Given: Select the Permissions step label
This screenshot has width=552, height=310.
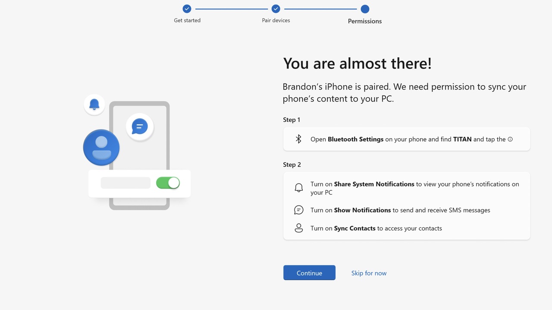Looking at the screenshot, I should [365, 21].
